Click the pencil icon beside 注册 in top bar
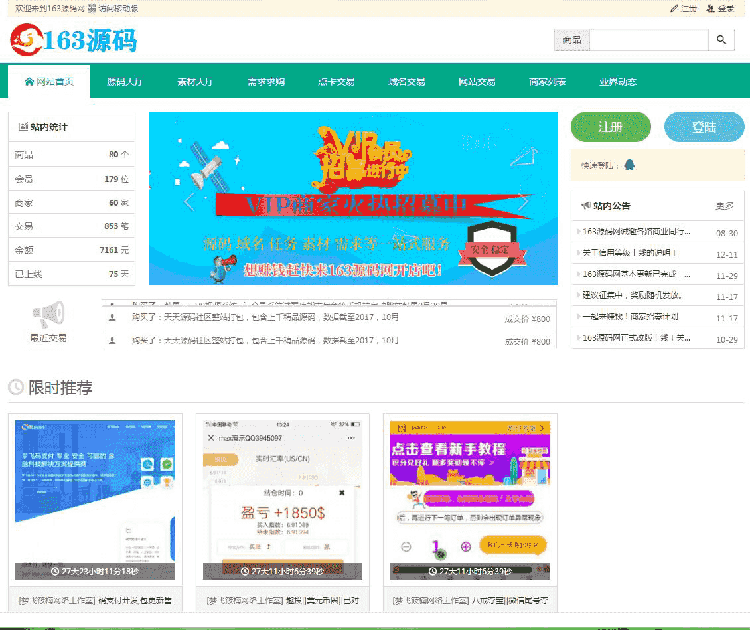The height and width of the screenshot is (630, 750). click(674, 9)
